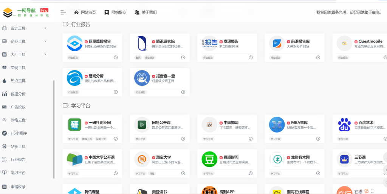The height and width of the screenshot is (194, 387).
Task: Expand the 大厂工具 sidebar arrow
Action: coord(45,55)
